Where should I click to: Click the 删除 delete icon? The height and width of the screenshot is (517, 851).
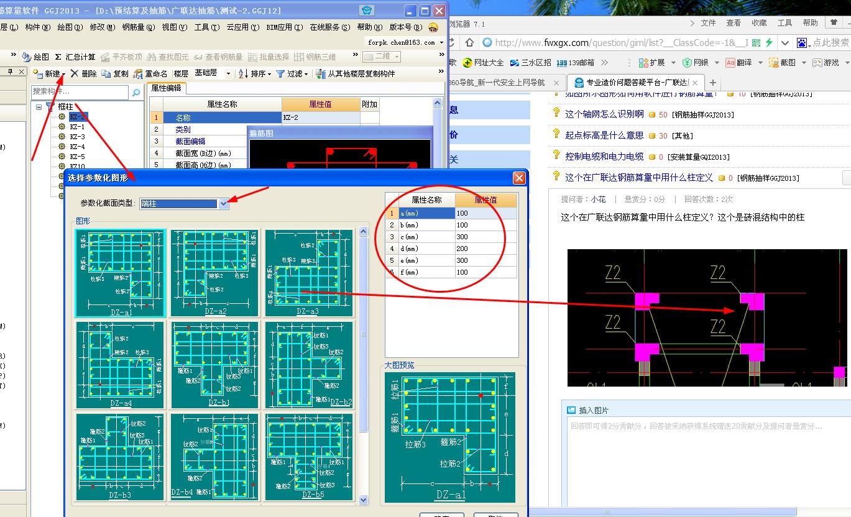tap(75, 73)
